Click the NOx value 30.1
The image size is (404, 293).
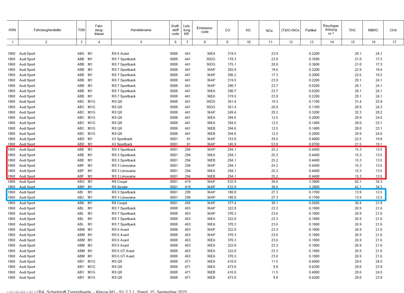point(274,203)
